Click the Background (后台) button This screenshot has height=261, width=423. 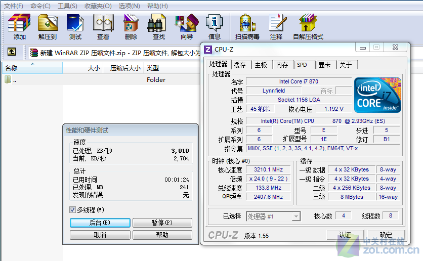pyautogui.click(x=100, y=223)
